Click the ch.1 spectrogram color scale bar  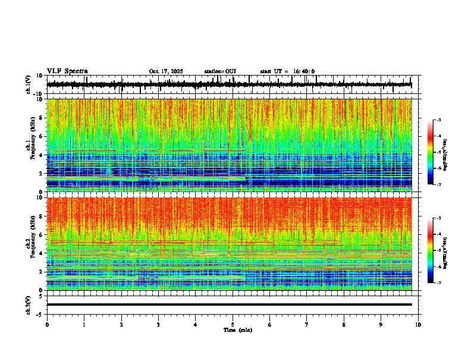click(431, 152)
